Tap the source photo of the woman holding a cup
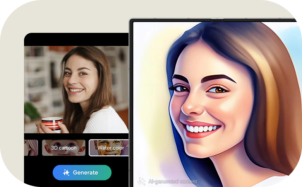 pyautogui.click(x=76, y=90)
